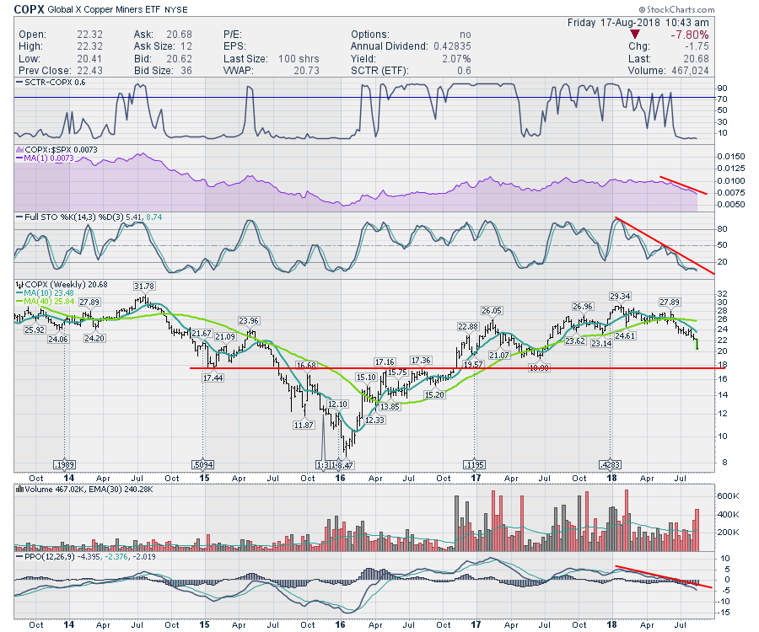Click the 'COPX:$SPX 0.0073' ratio legend
Image resolution: width=759 pixels, height=632 pixels.
pos(61,150)
